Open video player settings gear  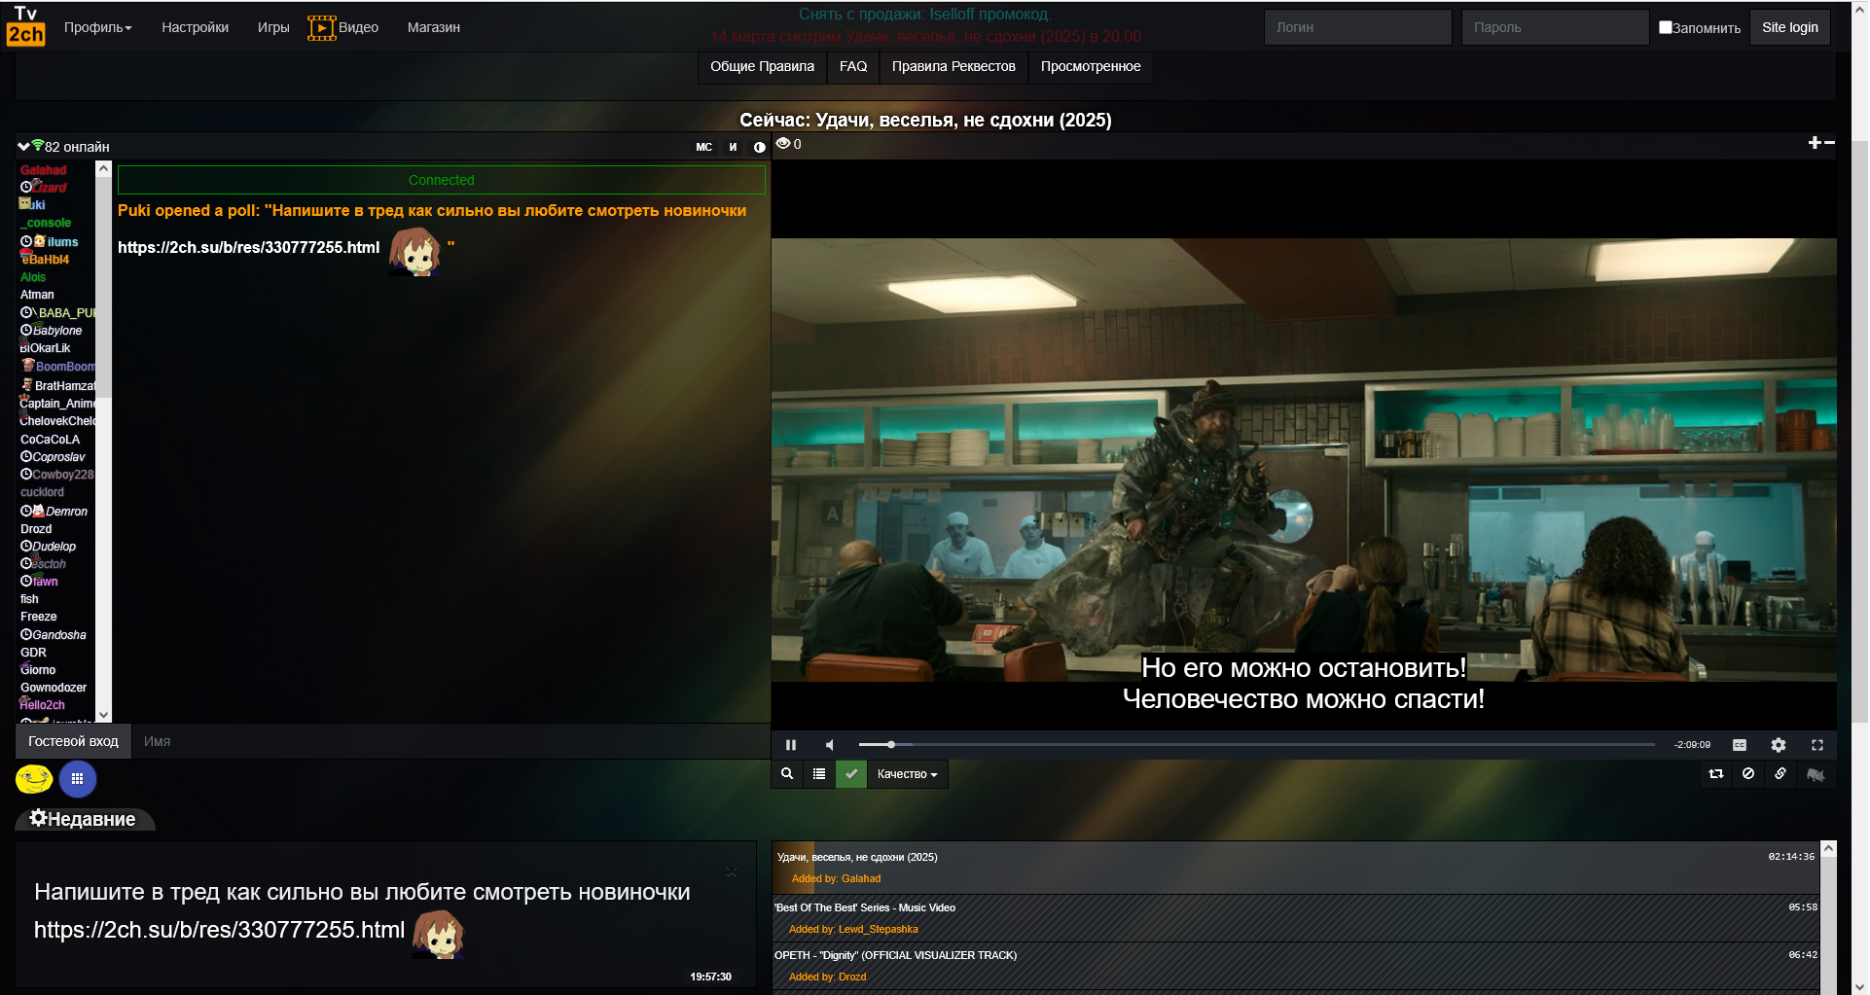tap(1779, 745)
